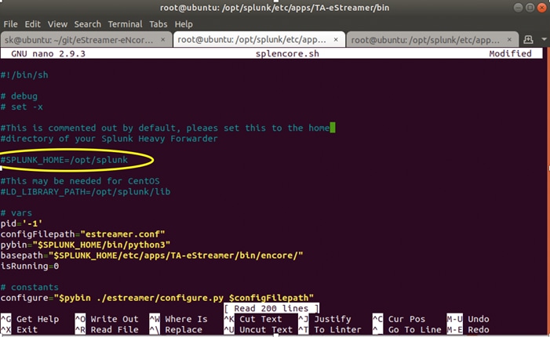Click the ^T To Linter shortcut
550x337 pixels.
click(x=330, y=330)
